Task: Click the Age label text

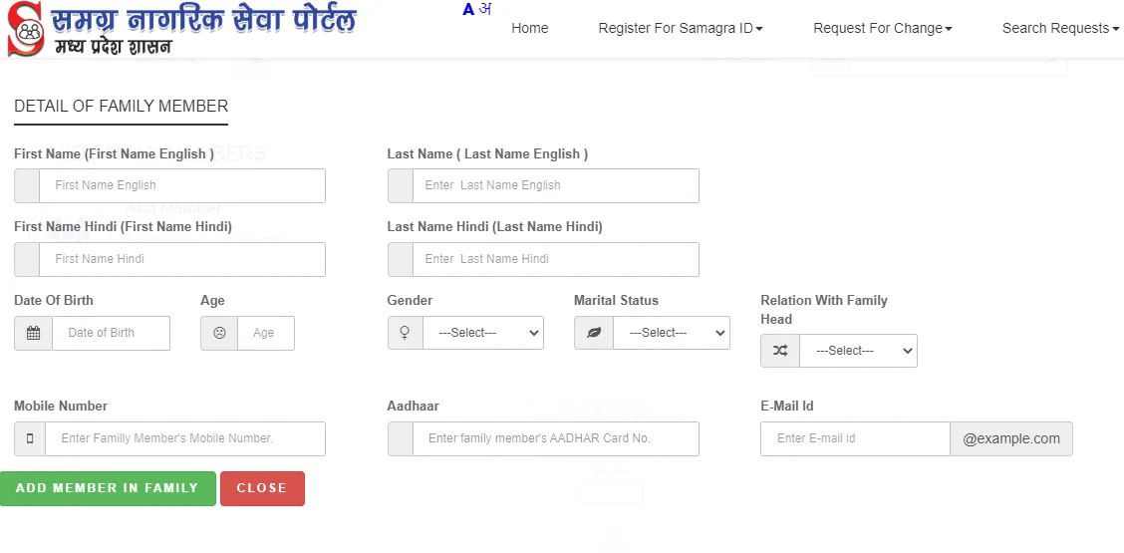Action: 213,301
